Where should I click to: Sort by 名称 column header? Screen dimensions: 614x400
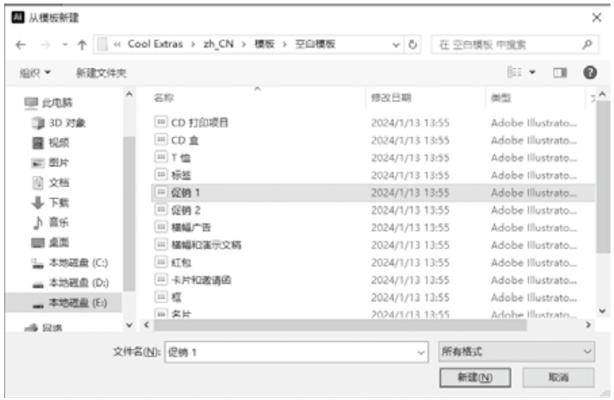[164, 98]
